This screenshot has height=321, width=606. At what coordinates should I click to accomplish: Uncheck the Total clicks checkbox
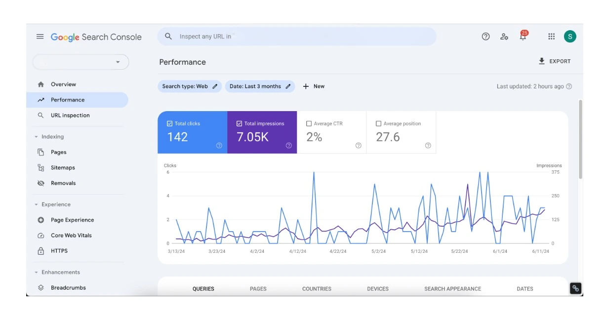point(170,124)
